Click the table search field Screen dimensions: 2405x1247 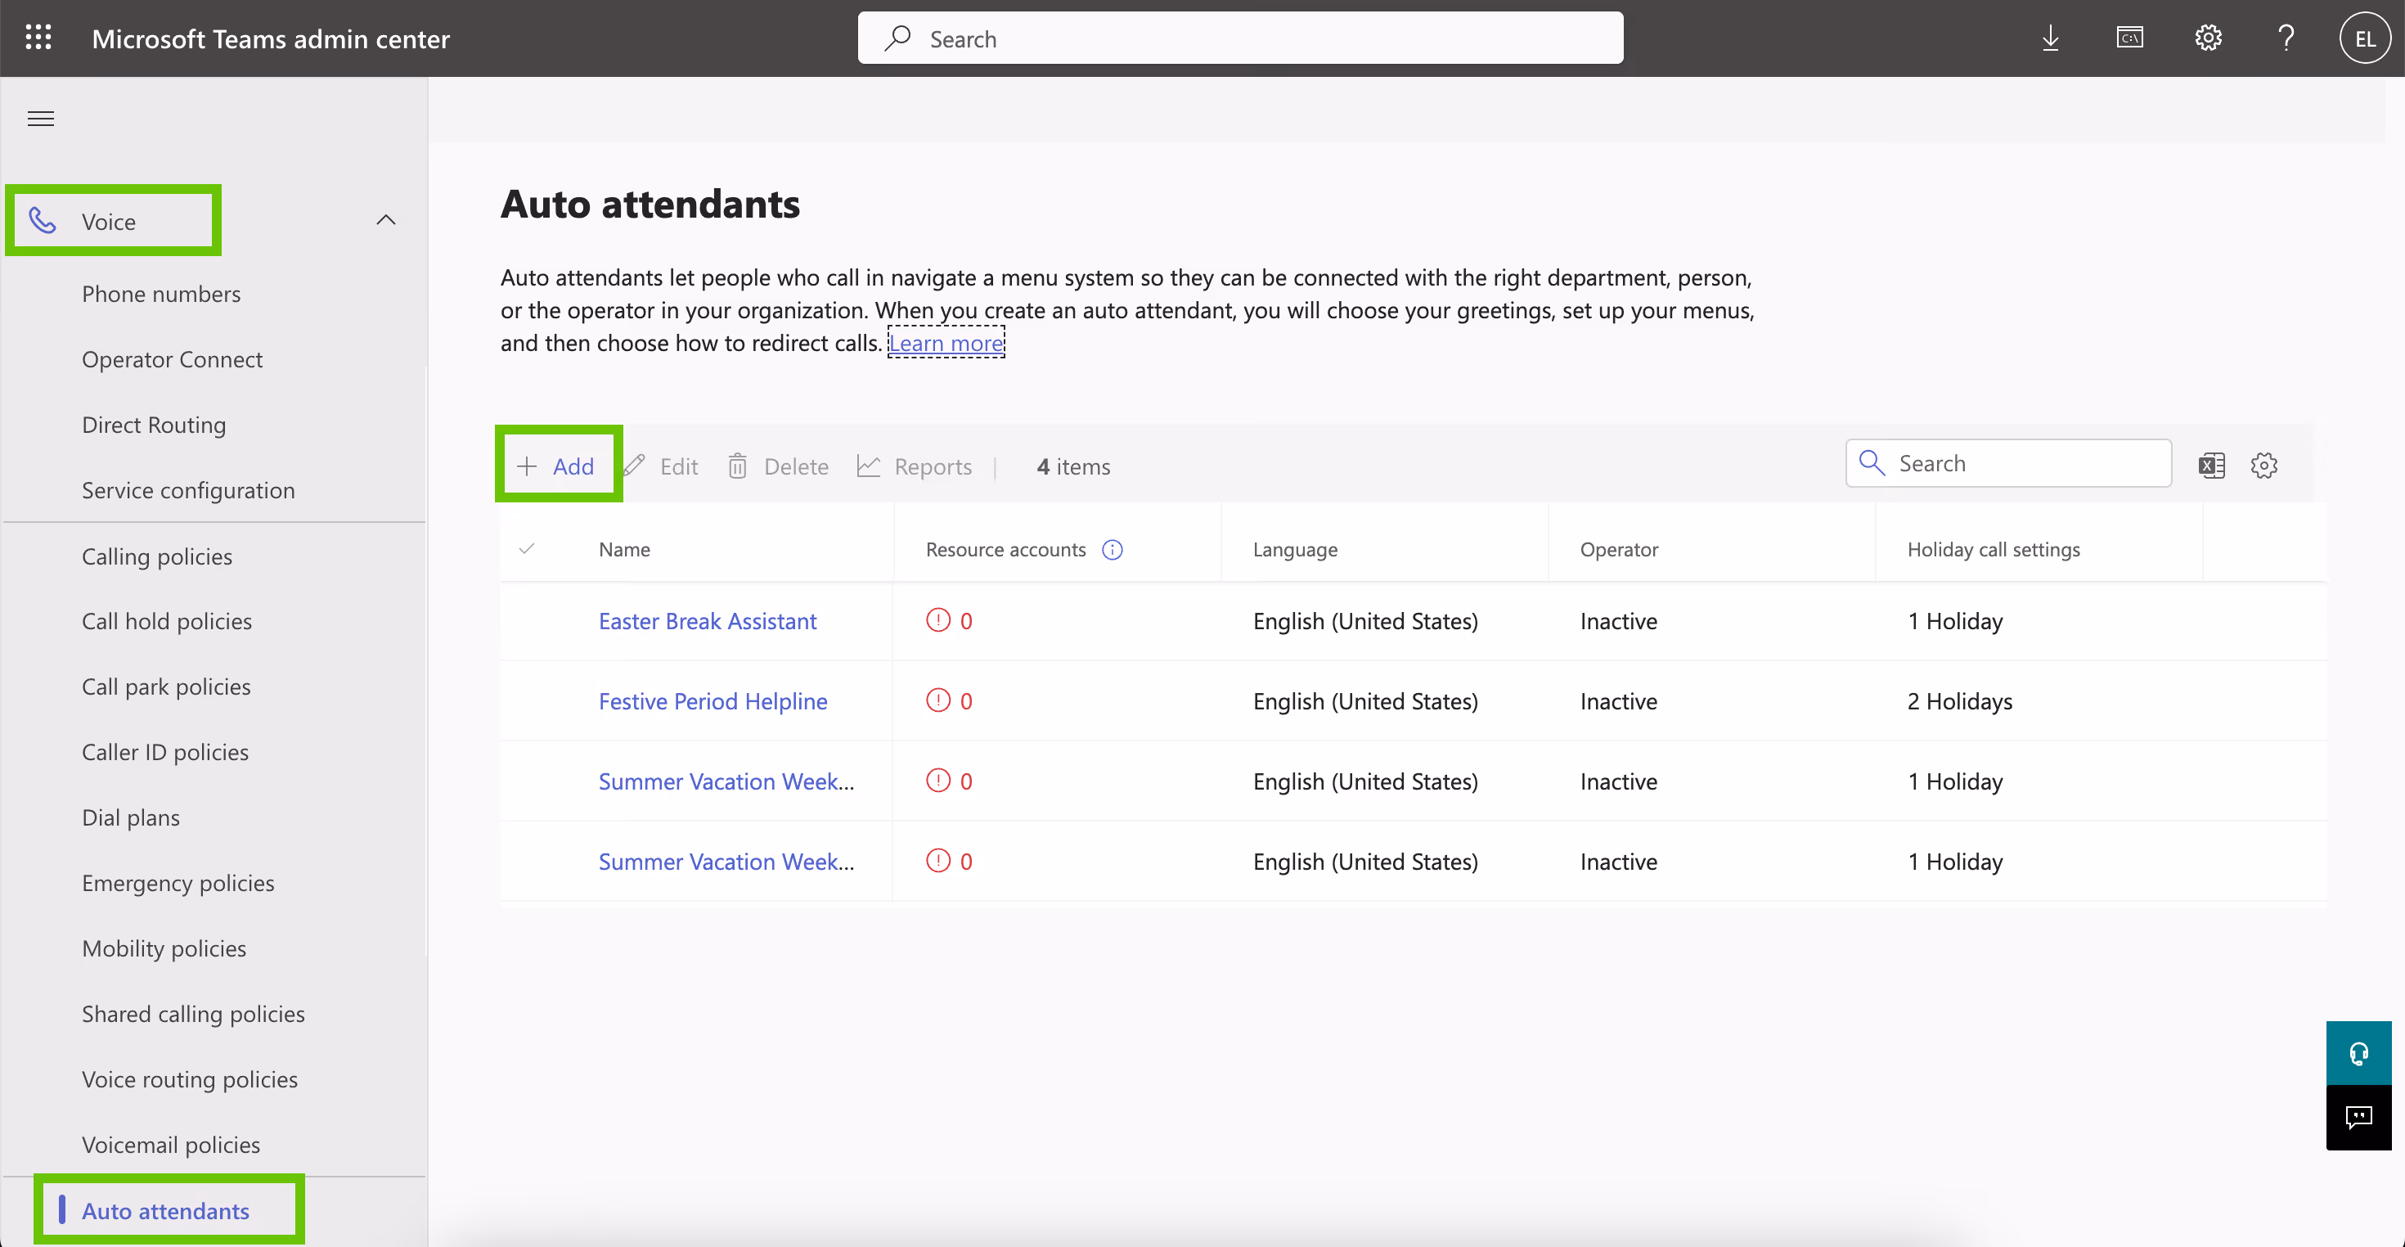2007,462
